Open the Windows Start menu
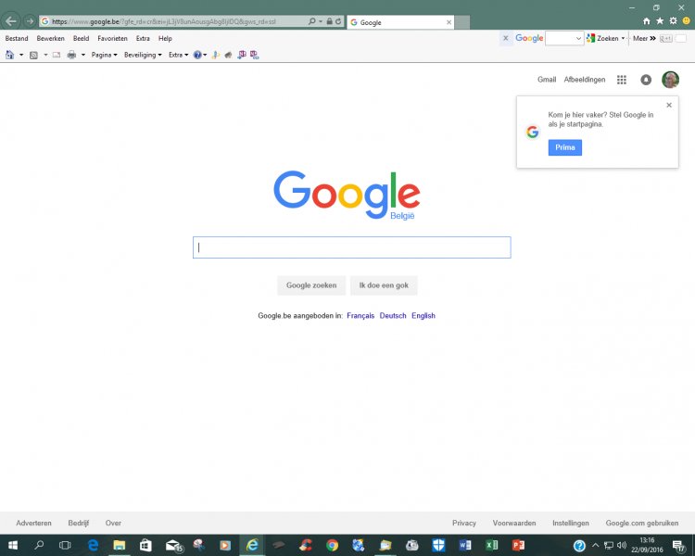This screenshot has width=695, height=556. click(13, 546)
